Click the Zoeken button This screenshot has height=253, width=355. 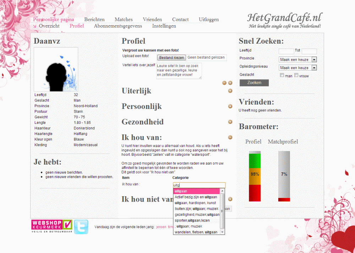pos(254,83)
